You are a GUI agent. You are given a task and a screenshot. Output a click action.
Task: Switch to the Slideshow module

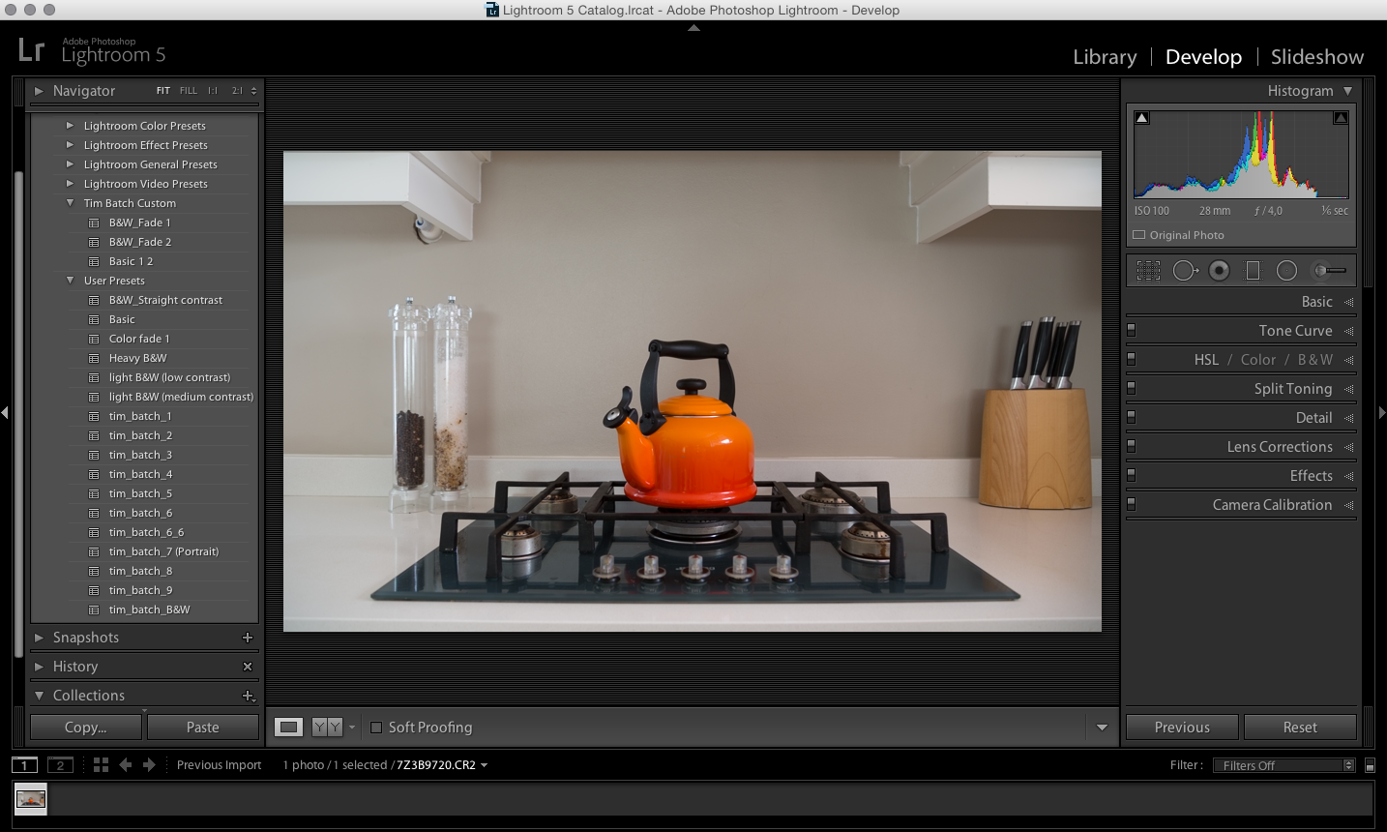pos(1317,57)
